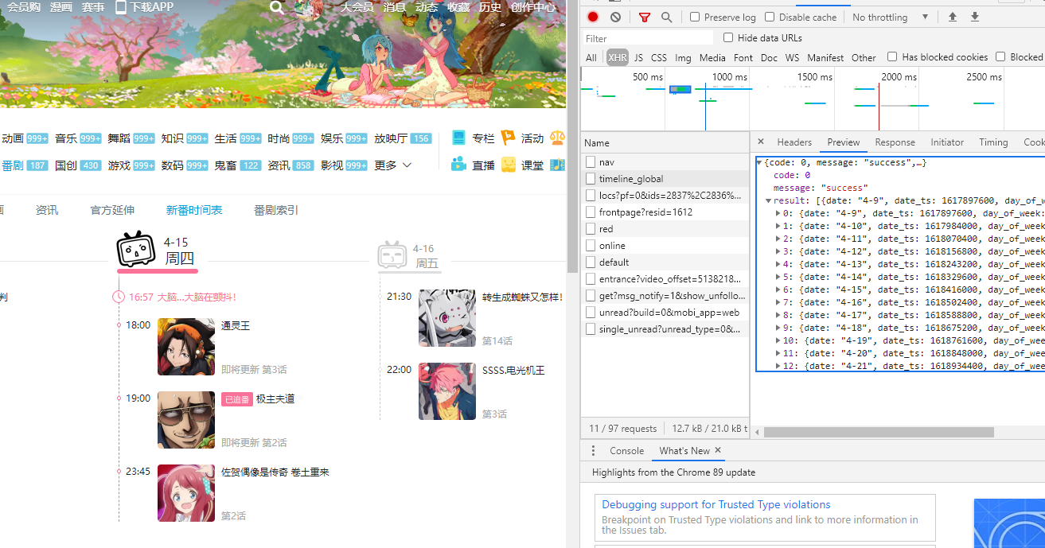Expand result item 6 with date 4-15

click(x=778, y=290)
